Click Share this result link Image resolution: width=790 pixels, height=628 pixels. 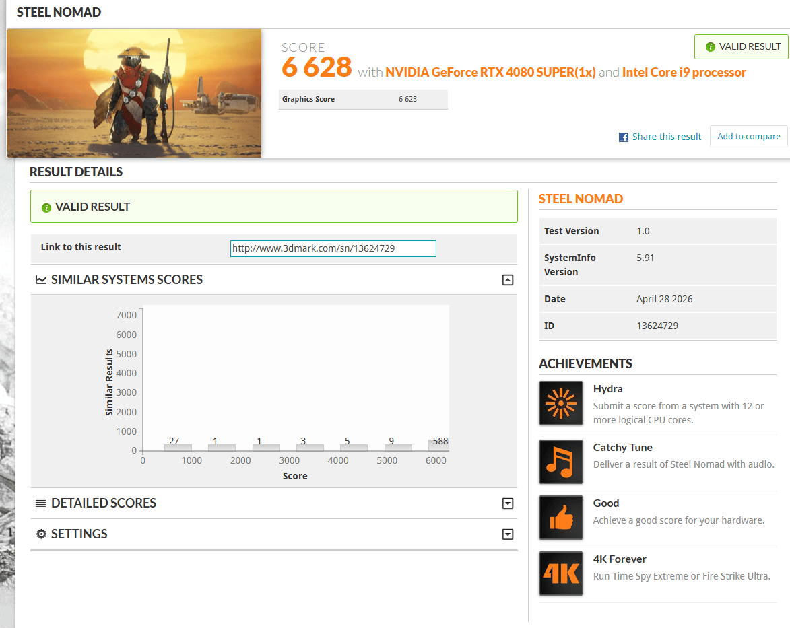click(667, 137)
